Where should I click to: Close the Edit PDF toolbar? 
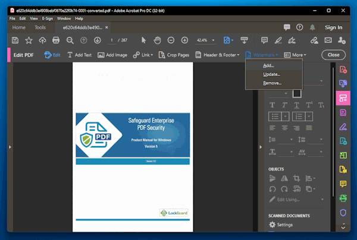[x=333, y=55]
